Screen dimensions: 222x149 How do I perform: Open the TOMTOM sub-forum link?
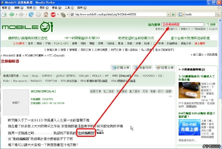(51, 81)
